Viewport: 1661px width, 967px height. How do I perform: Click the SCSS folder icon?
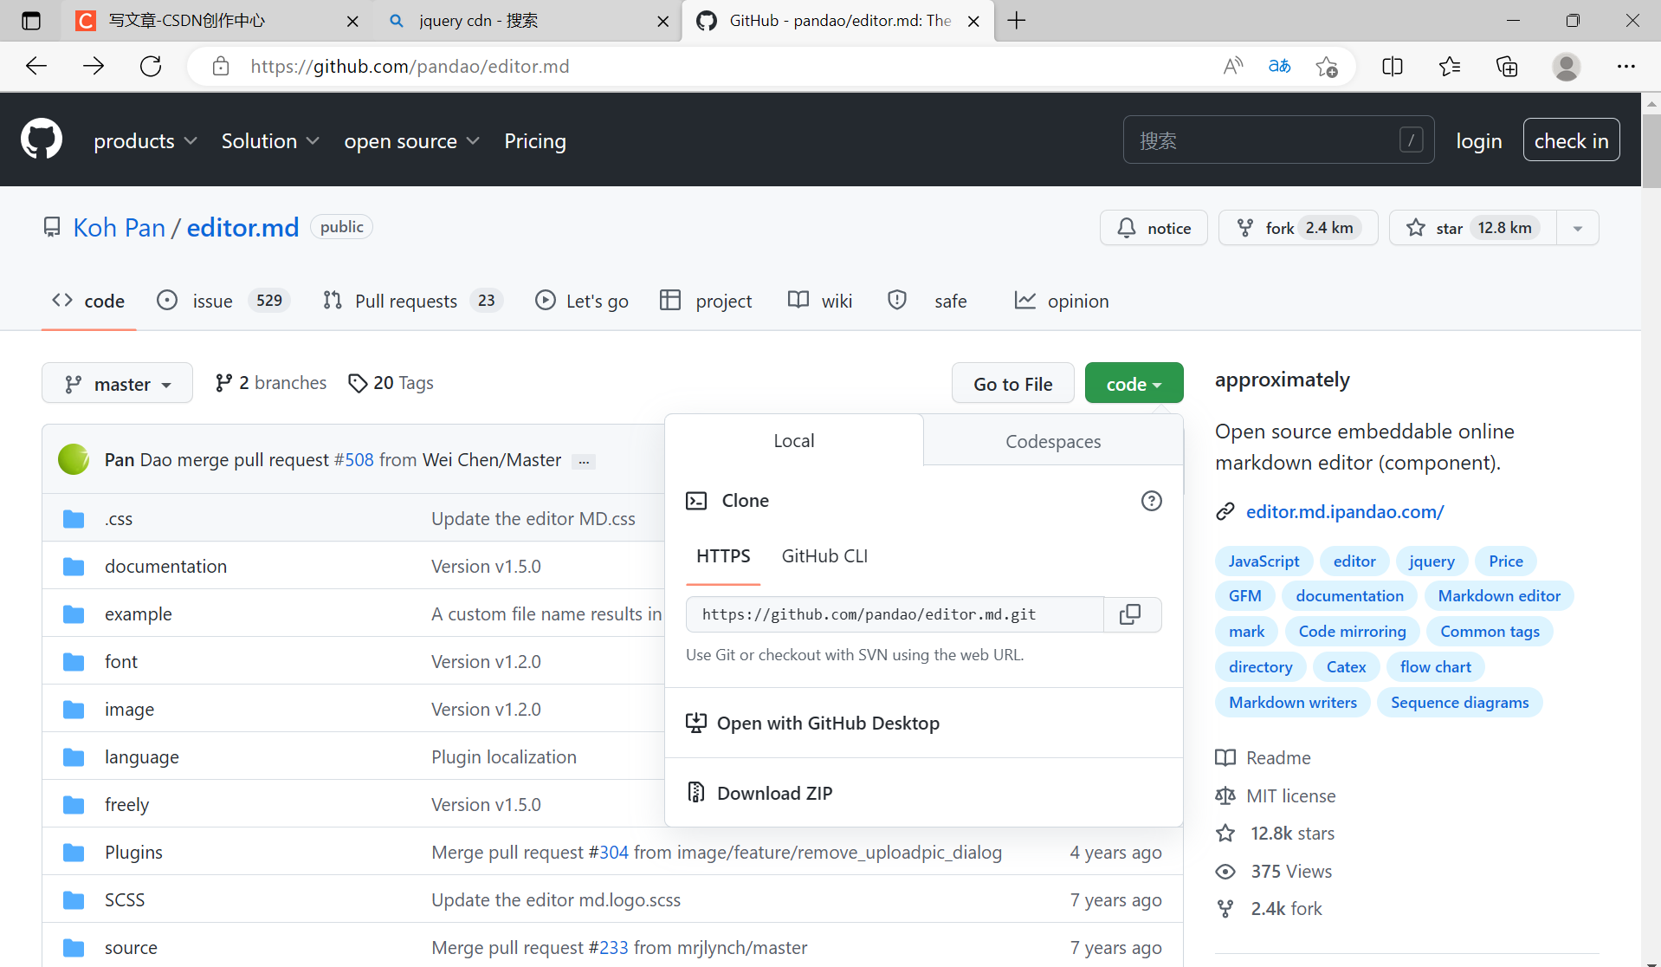pyautogui.click(x=74, y=900)
